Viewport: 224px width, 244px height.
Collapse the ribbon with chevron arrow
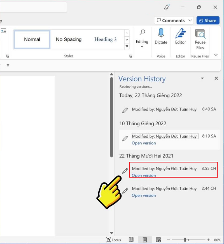point(216,55)
